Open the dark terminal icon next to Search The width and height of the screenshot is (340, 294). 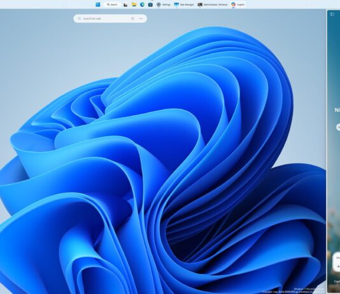(125, 4)
